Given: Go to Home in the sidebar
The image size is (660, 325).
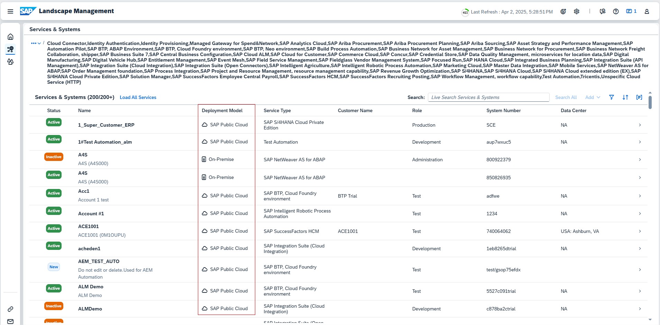Looking at the screenshot, I should 10,37.
